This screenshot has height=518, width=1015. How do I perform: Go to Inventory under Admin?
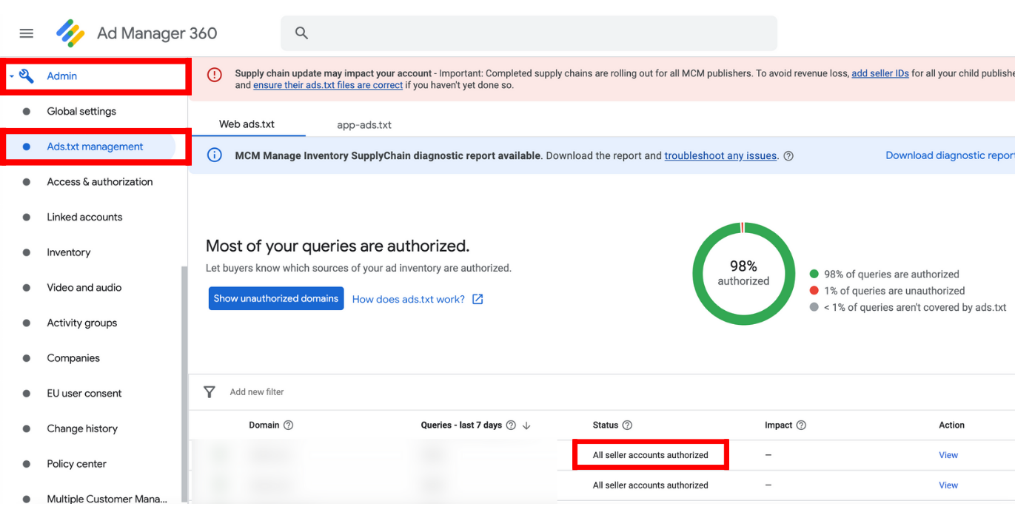(69, 252)
